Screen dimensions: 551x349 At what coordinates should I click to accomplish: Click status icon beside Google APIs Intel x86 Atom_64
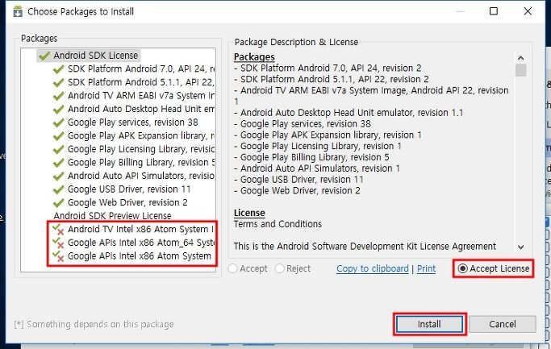pyautogui.click(x=58, y=243)
